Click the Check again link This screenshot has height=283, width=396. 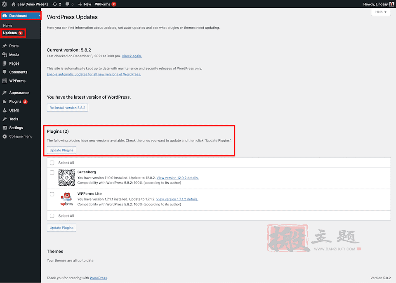[x=132, y=56]
